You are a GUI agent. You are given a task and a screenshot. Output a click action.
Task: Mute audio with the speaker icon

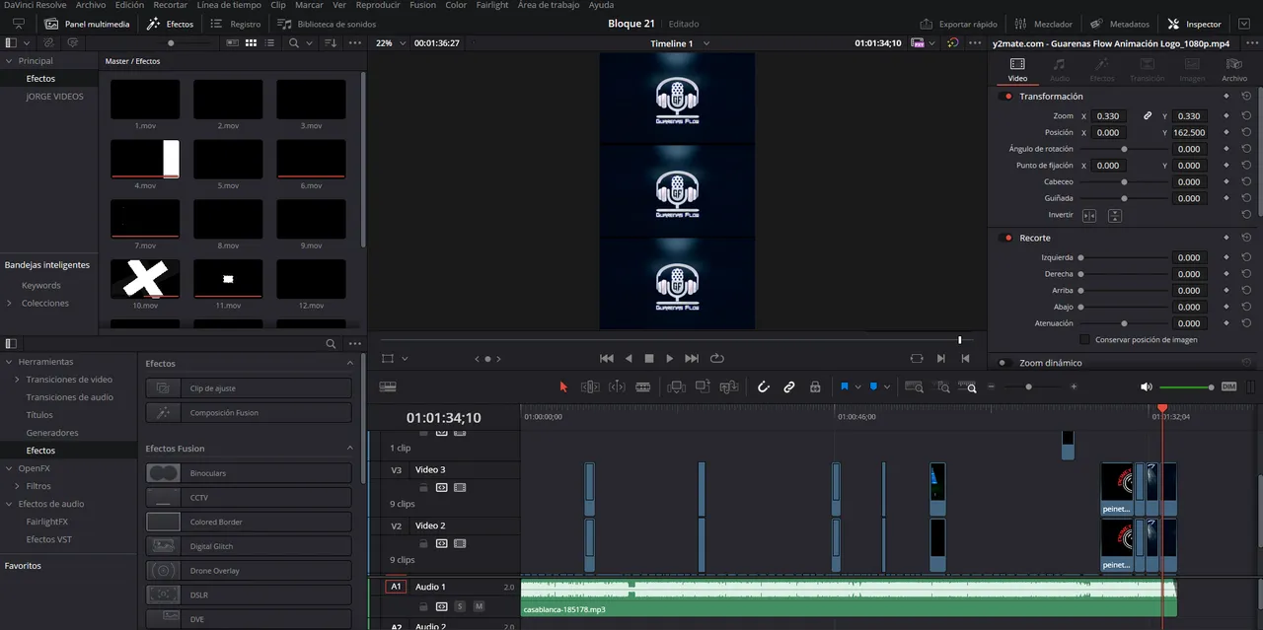[x=1147, y=387]
